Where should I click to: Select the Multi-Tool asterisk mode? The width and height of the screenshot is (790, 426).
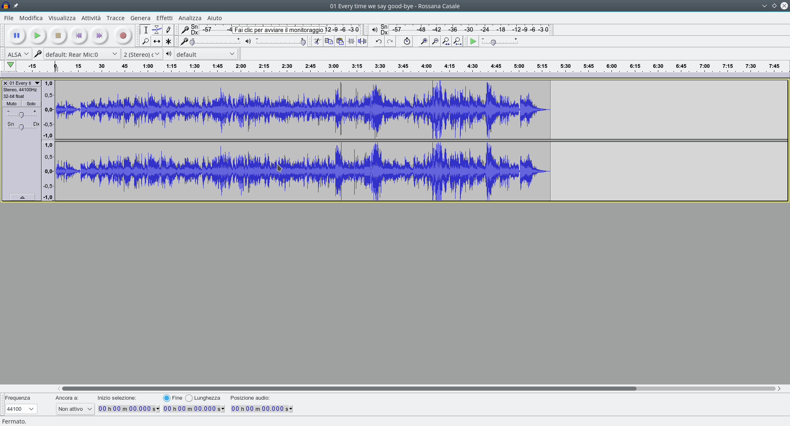[168, 41]
